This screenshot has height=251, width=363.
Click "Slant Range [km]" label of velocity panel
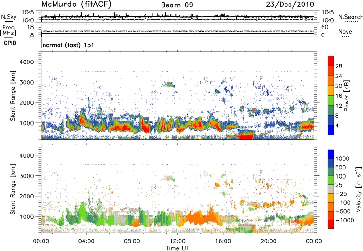(13, 189)
